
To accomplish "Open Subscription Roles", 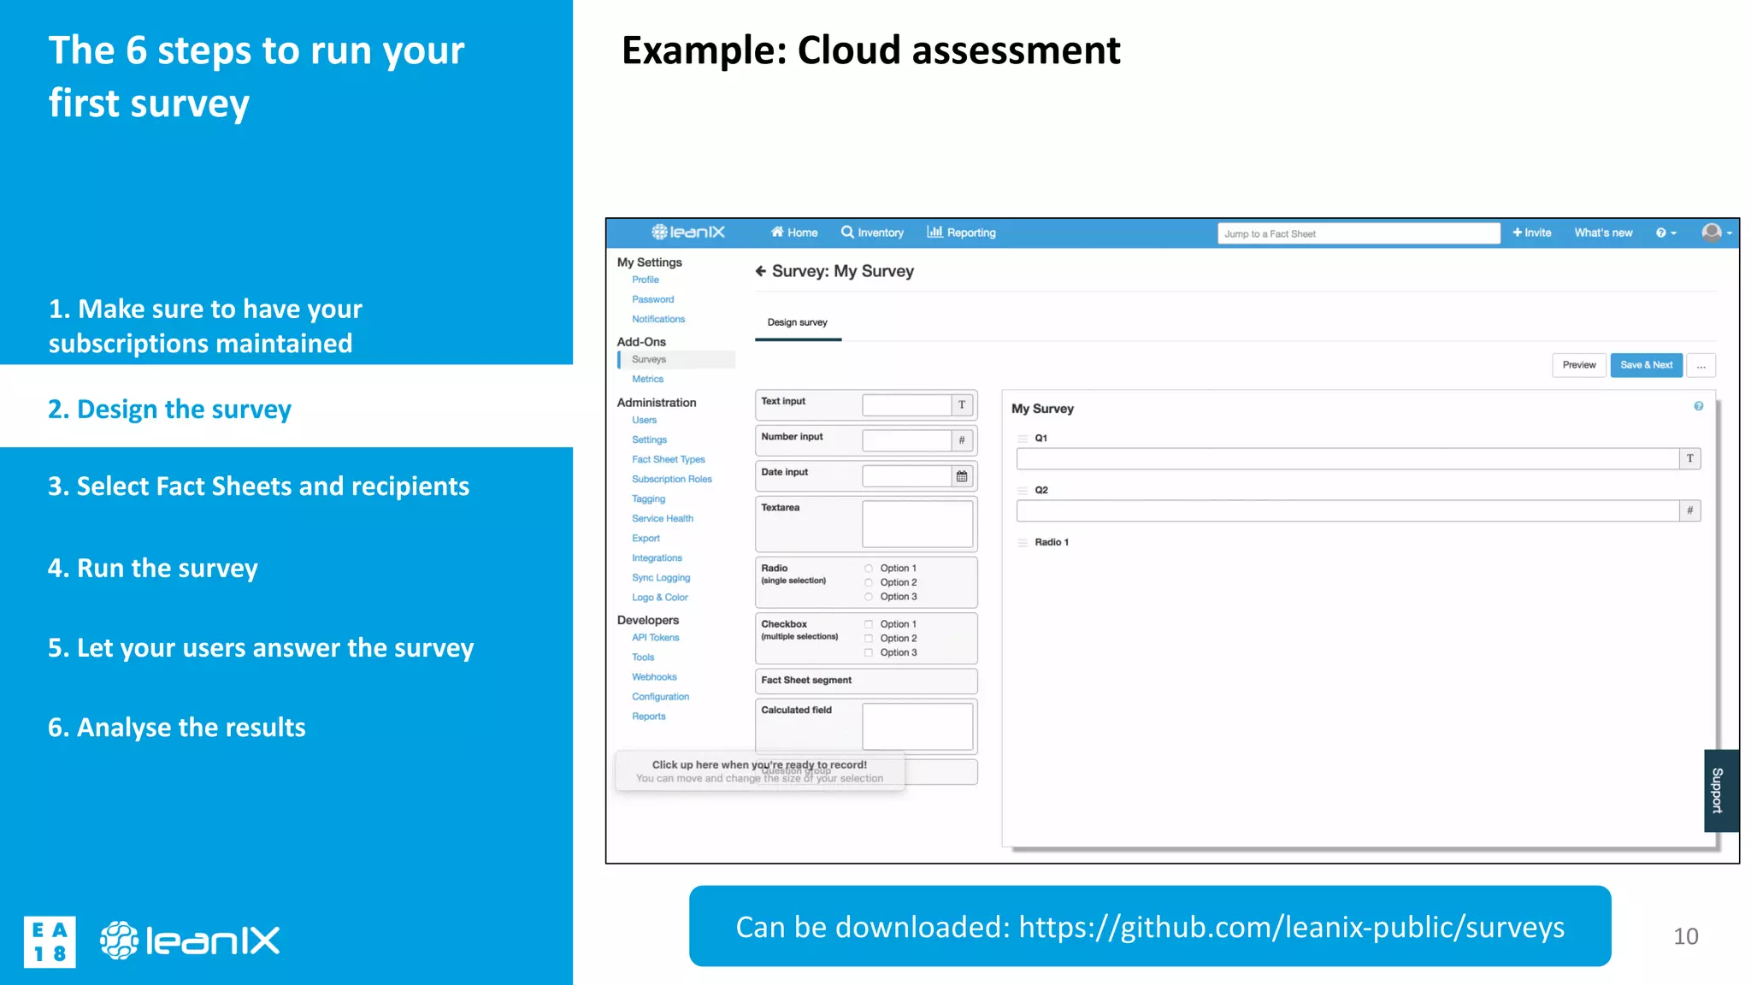I will (x=672, y=479).
